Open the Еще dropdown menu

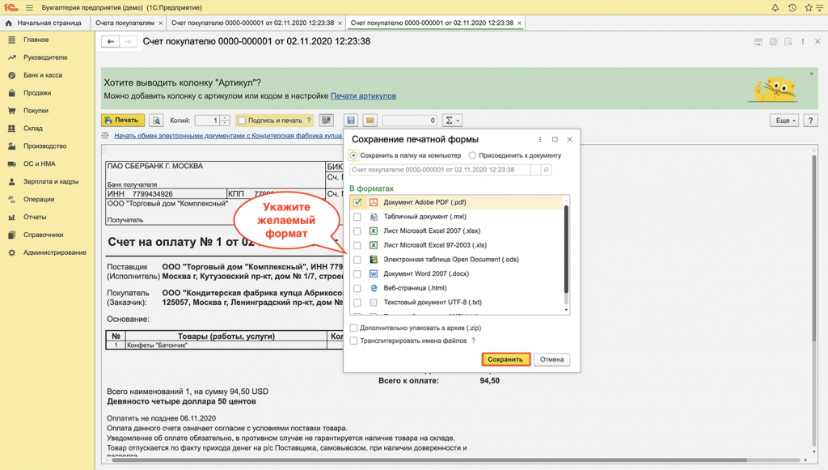(x=784, y=121)
